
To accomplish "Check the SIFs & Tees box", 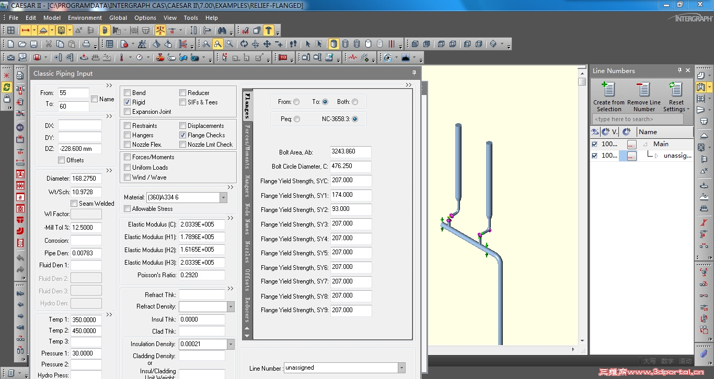I will (183, 102).
